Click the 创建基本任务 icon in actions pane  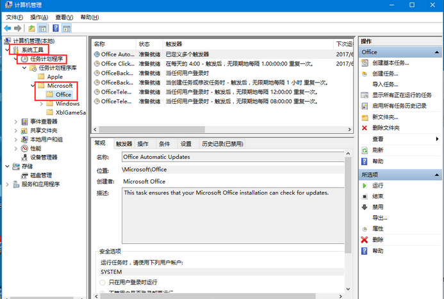[365, 63]
